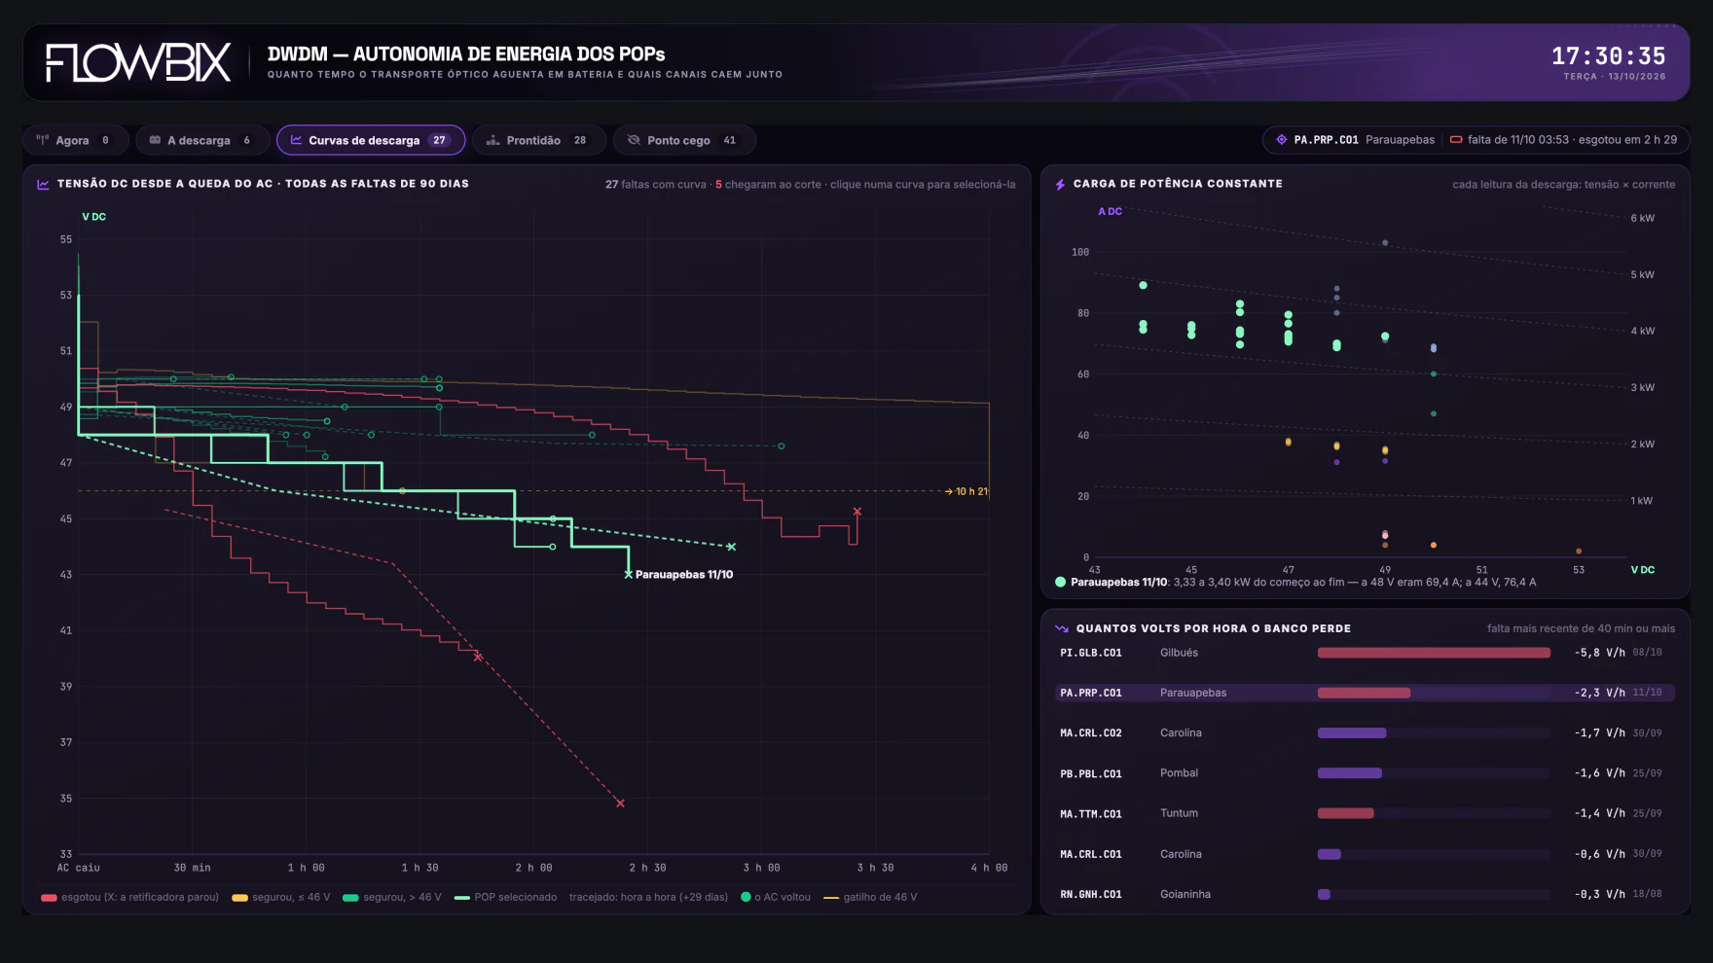Click the esgotou red legend swatch
This screenshot has height=963, width=1713.
pyautogui.click(x=49, y=898)
